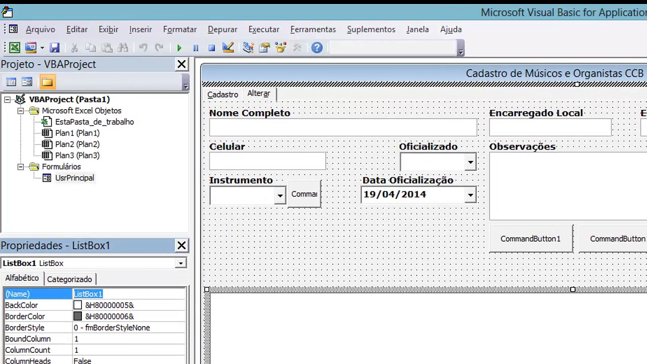The width and height of the screenshot is (647, 364).
Task: Toggle Folders view in Project panel
Action: click(47, 82)
